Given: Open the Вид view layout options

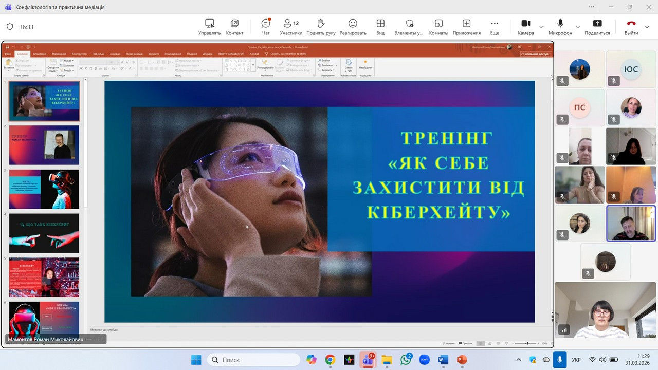Looking at the screenshot, I should point(380,27).
